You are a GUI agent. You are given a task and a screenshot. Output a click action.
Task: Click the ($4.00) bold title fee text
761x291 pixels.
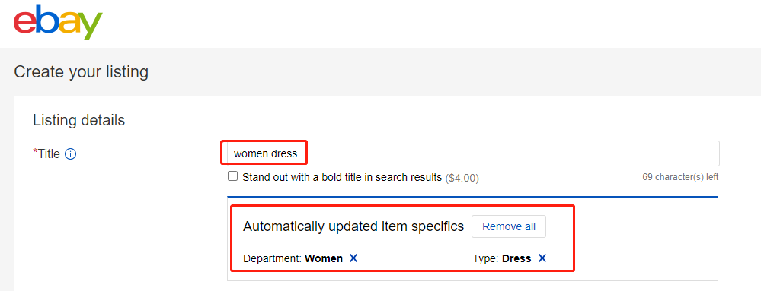tap(462, 179)
